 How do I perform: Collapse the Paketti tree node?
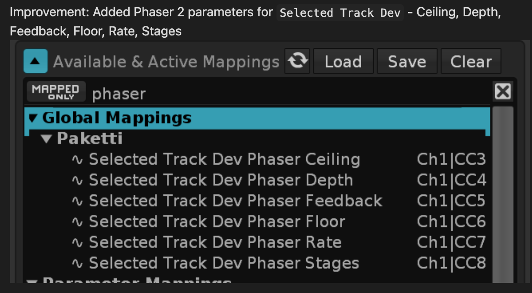point(46,139)
